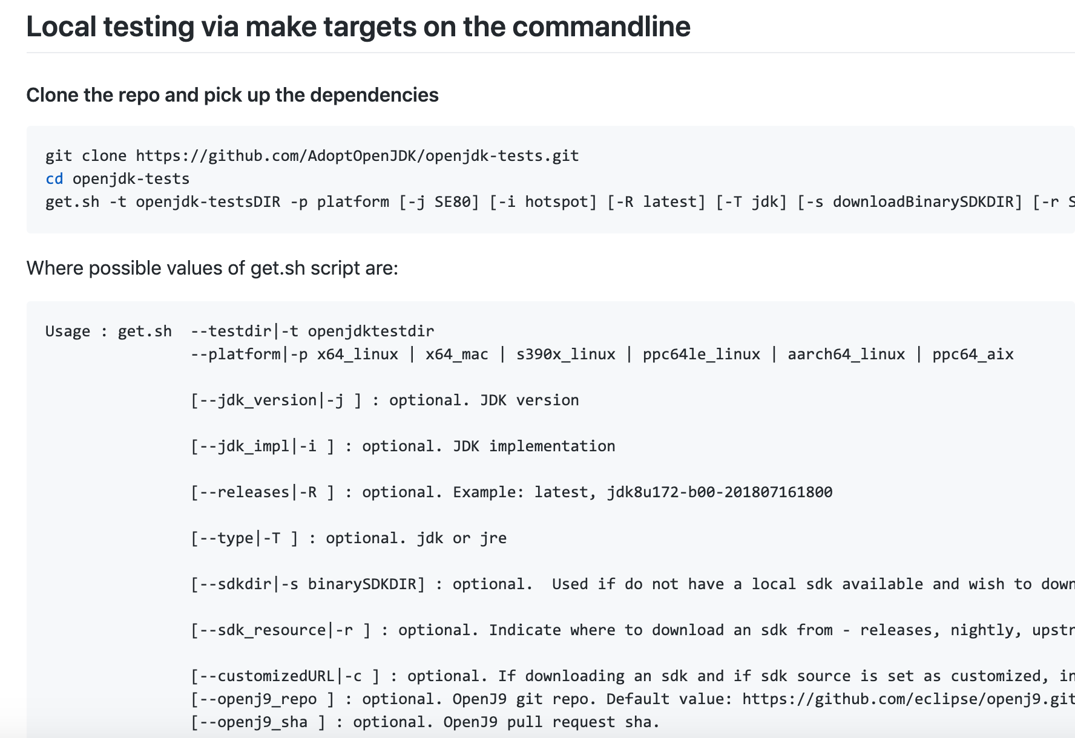Click the sentence 'Where possible values of get.sh script are:'
Image resolution: width=1075 pixels, height=738 pixels.
click(x=212, y=268)
